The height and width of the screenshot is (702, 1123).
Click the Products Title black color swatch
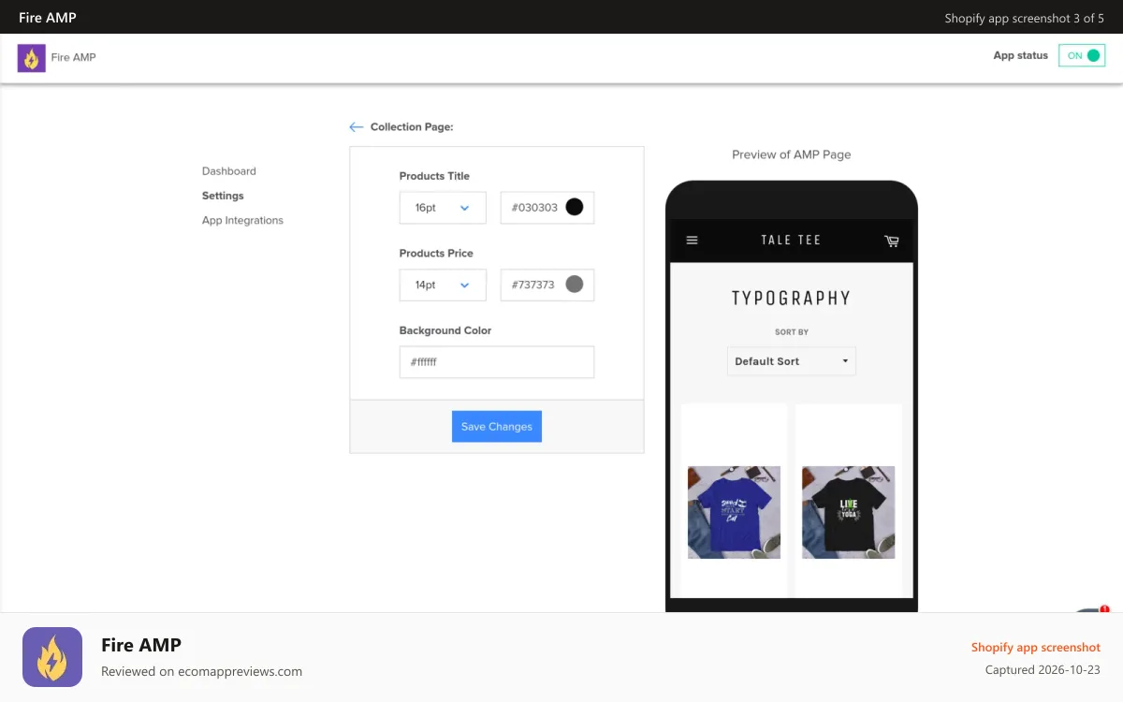tap(575, 207)
